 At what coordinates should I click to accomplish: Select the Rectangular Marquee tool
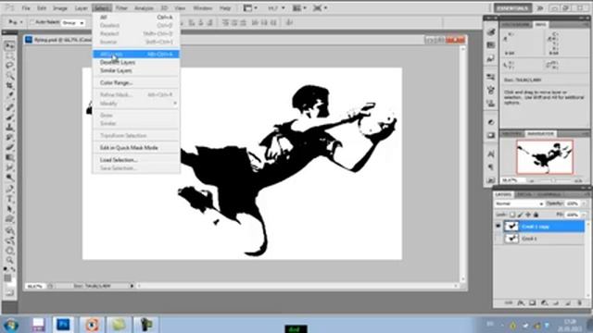point(9,55)
